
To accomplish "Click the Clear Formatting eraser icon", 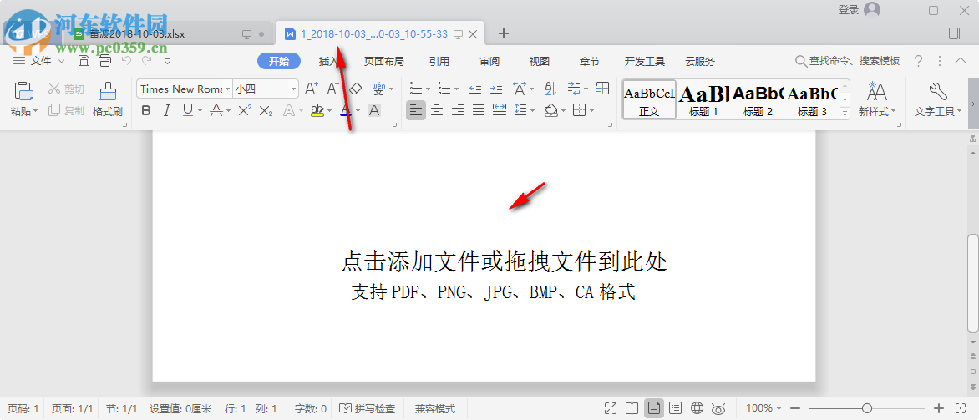I will tap(356, 89).
